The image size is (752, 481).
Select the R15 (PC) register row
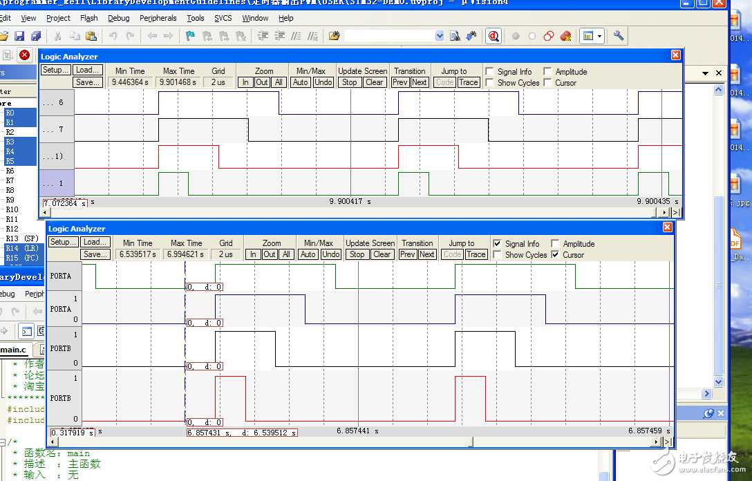(22, 258)
